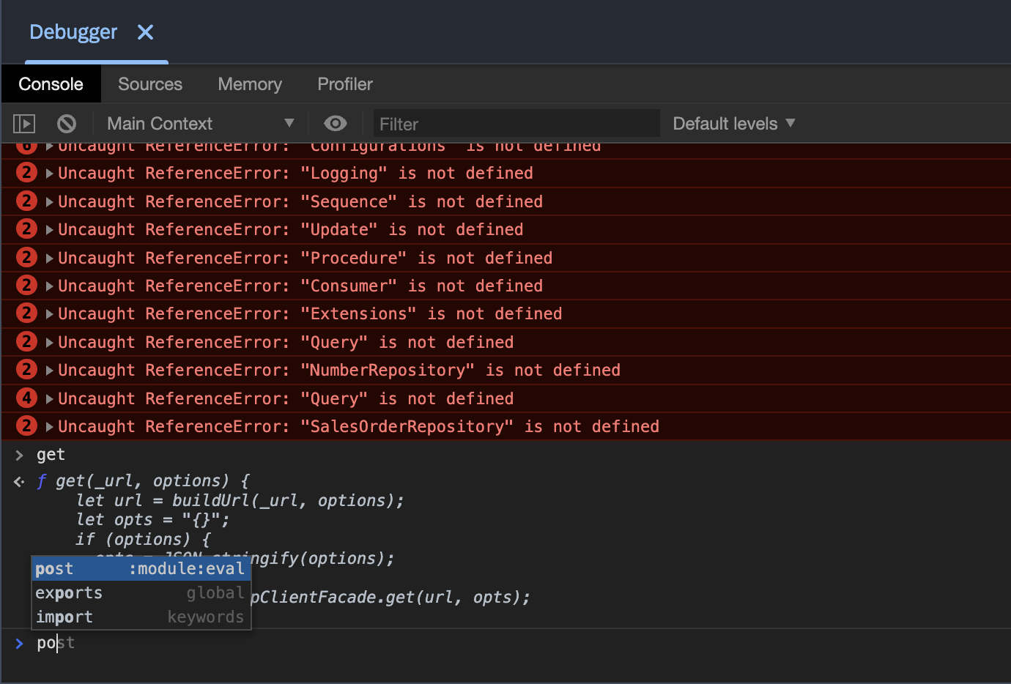This screenshot has height=684, width=1011.
Task: Select the "NumberRepository" is not defined message
Action: (x=339, y=371)
